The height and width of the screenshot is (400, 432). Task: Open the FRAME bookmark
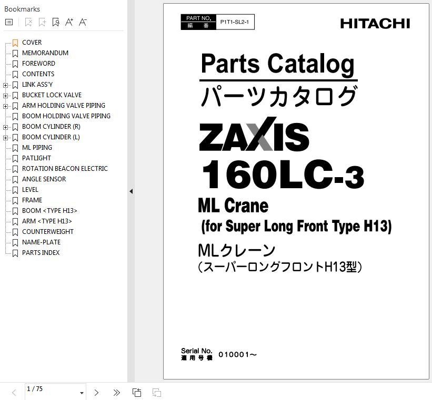pos(32,200)
